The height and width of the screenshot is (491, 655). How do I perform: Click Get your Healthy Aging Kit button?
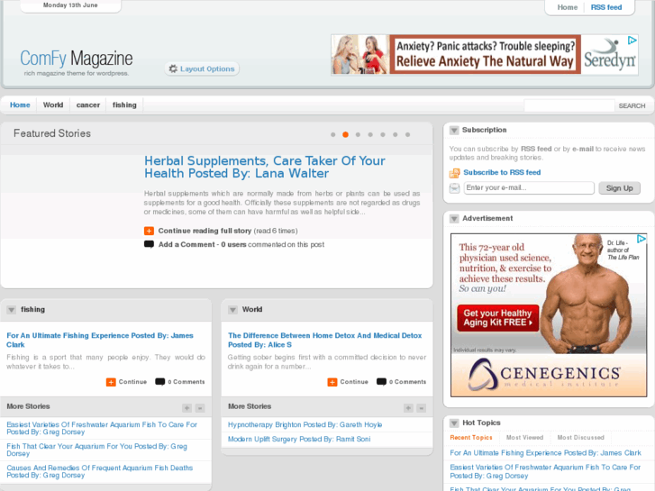[x=497, y=318]
